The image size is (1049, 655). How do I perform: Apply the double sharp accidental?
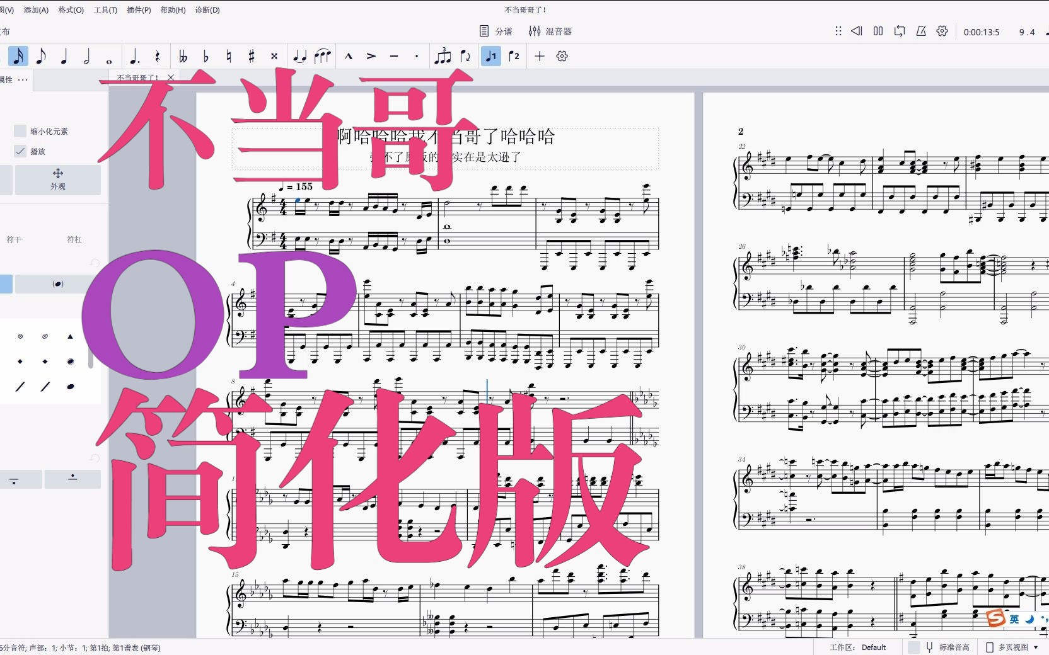[274, 56]
